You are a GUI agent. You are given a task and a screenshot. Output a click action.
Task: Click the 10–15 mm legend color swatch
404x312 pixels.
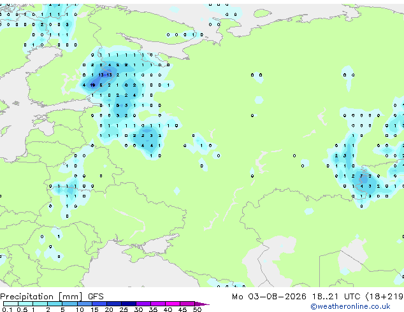click(84, 304)
